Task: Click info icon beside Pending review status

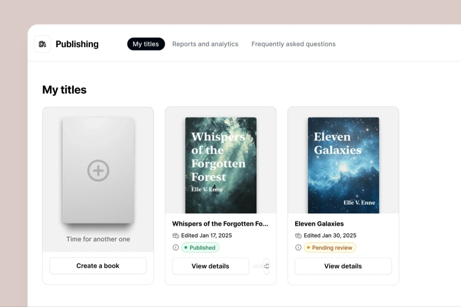Action: point(298,247)
